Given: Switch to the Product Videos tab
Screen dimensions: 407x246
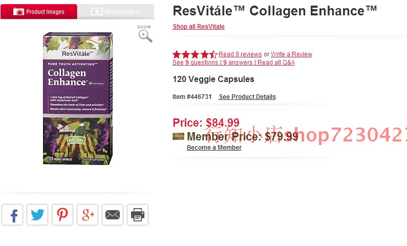Looking at the screenshot, I should [116, 12].
